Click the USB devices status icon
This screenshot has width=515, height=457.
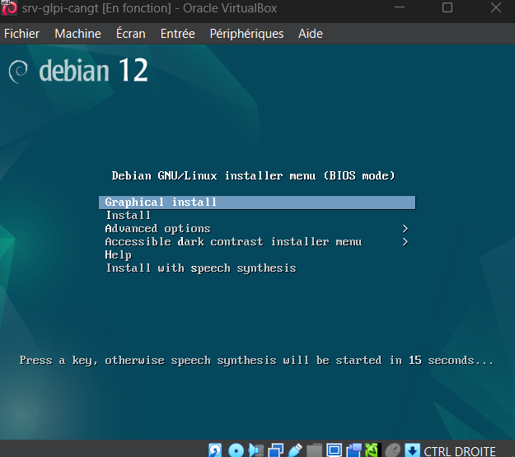click(x=296, y=450)
